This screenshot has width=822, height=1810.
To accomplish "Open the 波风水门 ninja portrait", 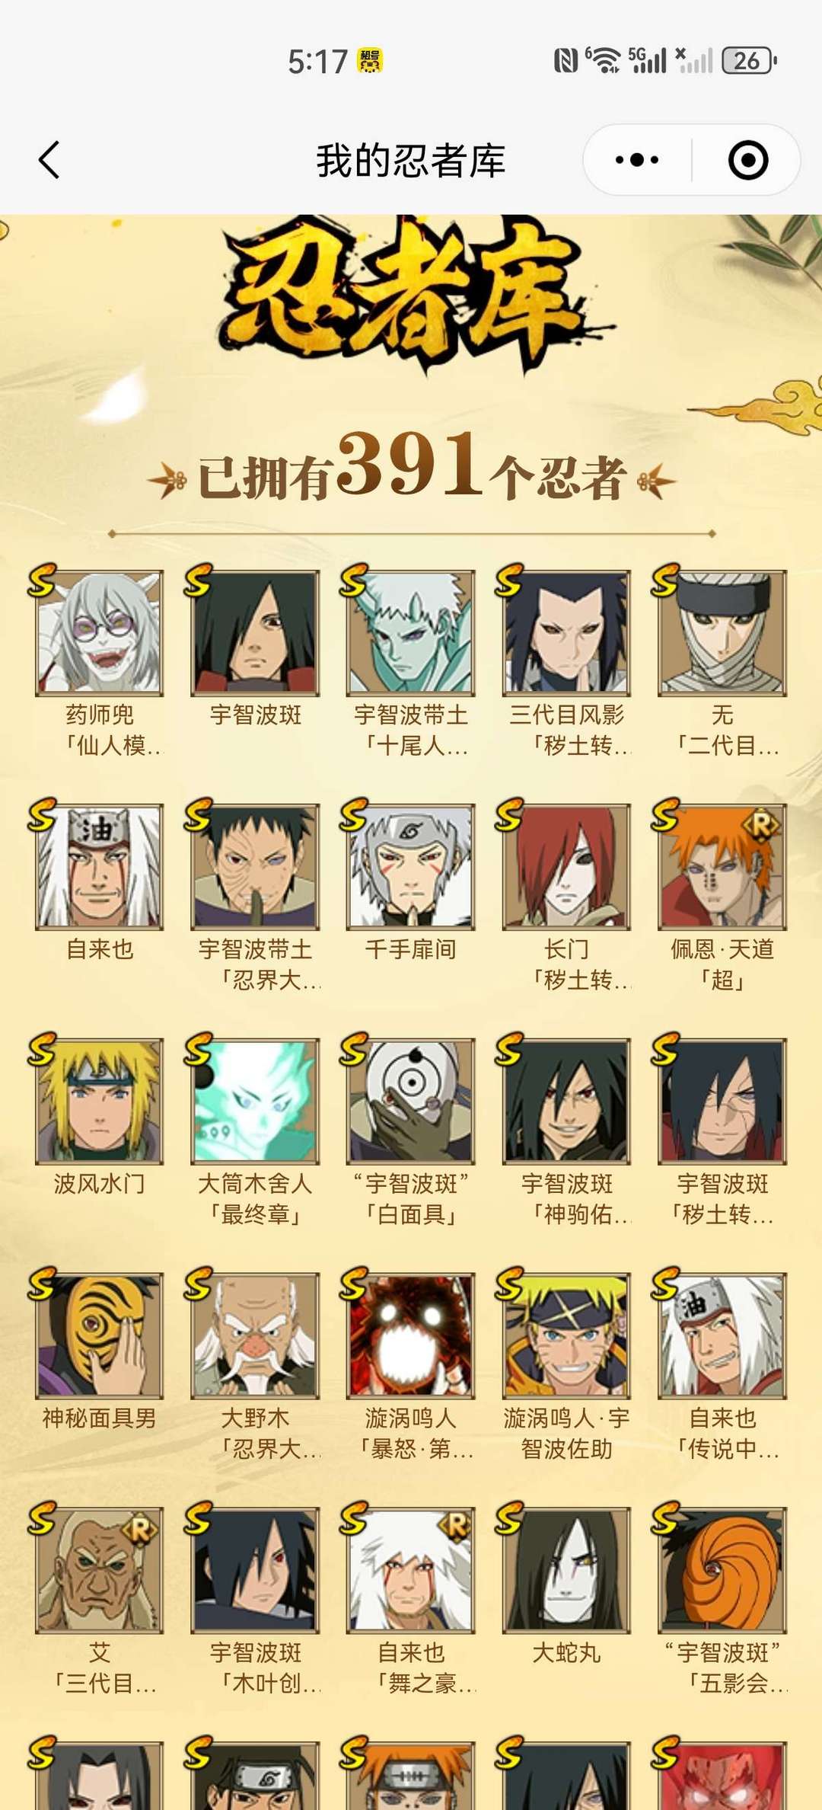I will tap(100, 1101).
